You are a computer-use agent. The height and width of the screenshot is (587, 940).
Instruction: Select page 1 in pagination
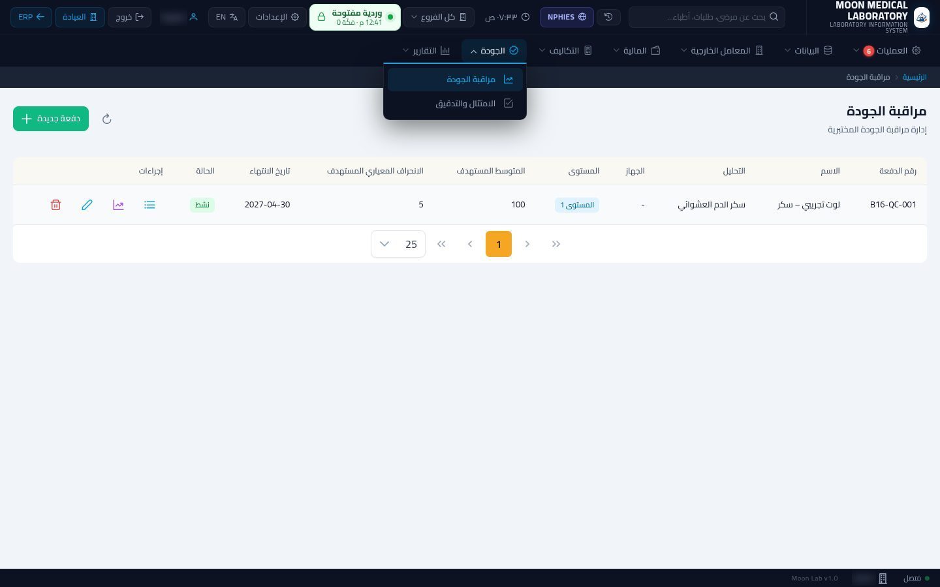(499, 244)
